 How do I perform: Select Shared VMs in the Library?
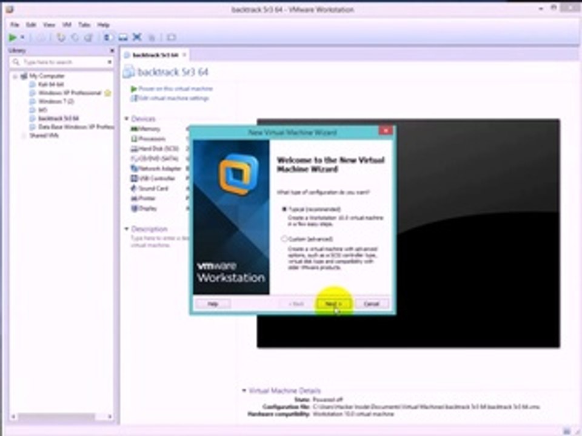(44, 135)
